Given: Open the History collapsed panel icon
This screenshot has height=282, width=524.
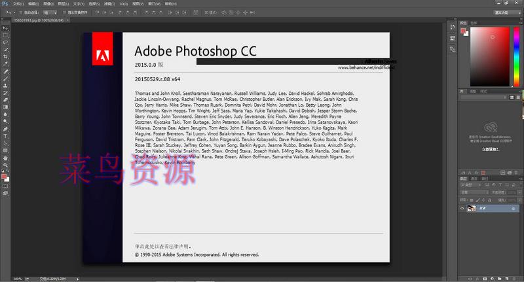Looking at the screenshot, I should tap(453, 27).
